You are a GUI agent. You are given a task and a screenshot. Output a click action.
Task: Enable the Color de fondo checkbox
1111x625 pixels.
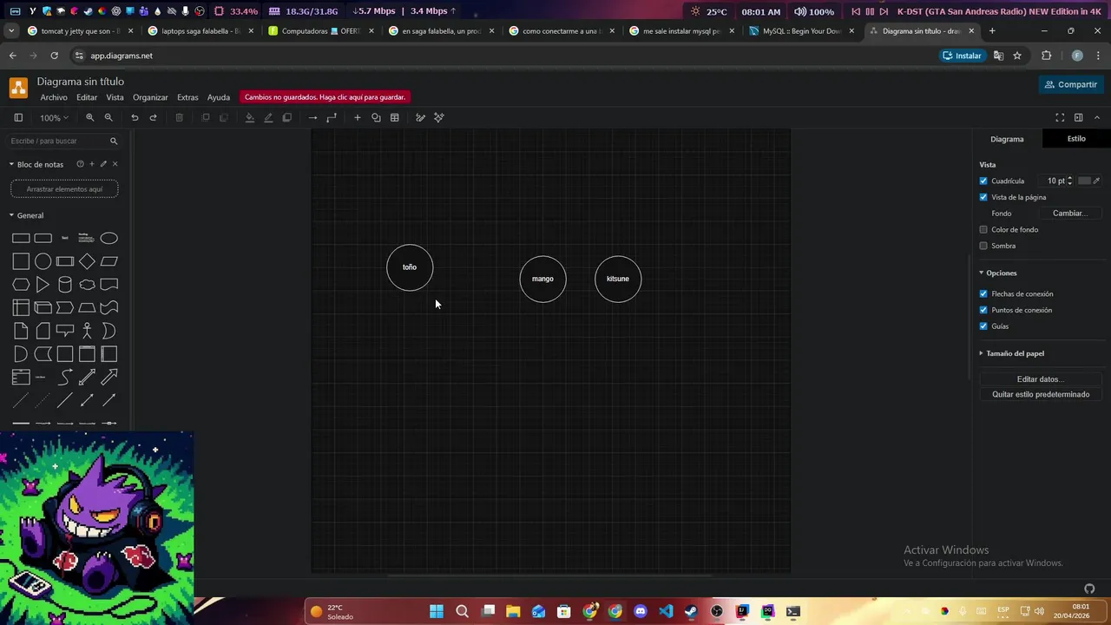click(983, 229)
